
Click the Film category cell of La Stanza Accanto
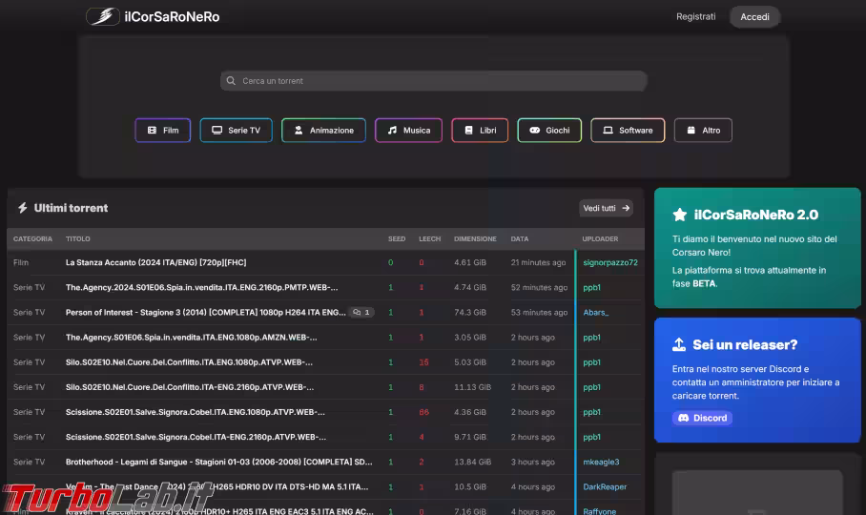coord(21,262)
